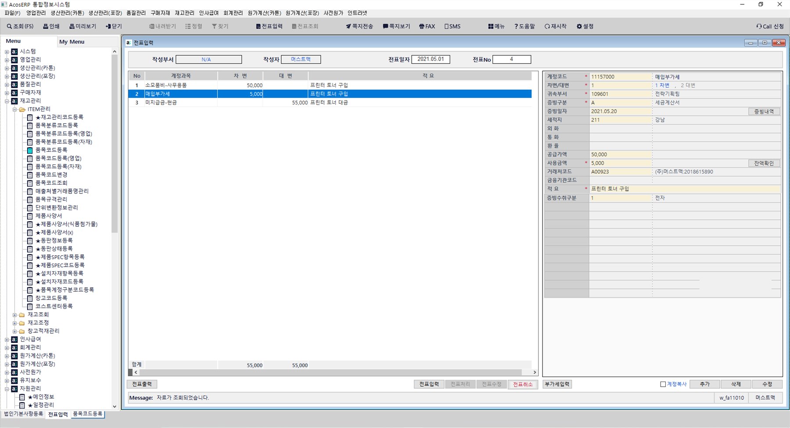
Task: Click the 부가세입력 button
Action: coord(557,384)
